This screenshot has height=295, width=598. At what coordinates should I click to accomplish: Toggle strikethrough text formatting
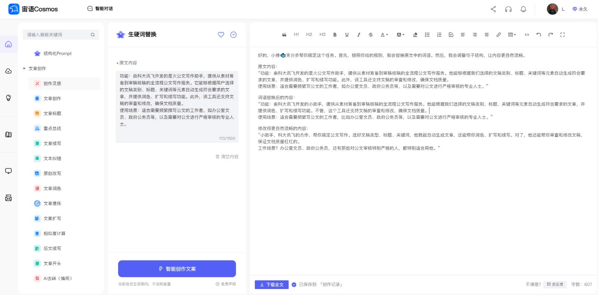coord(370,35)
